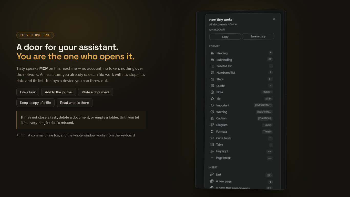Click the Save a copy button
This screenshot has height=197, width=350.
click(x=258, y=36)
